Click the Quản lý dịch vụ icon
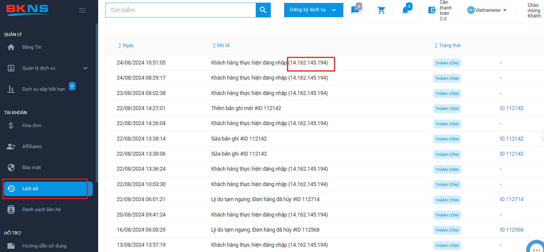The height and width of the screenshot is (252, 544). click(11, 68)
